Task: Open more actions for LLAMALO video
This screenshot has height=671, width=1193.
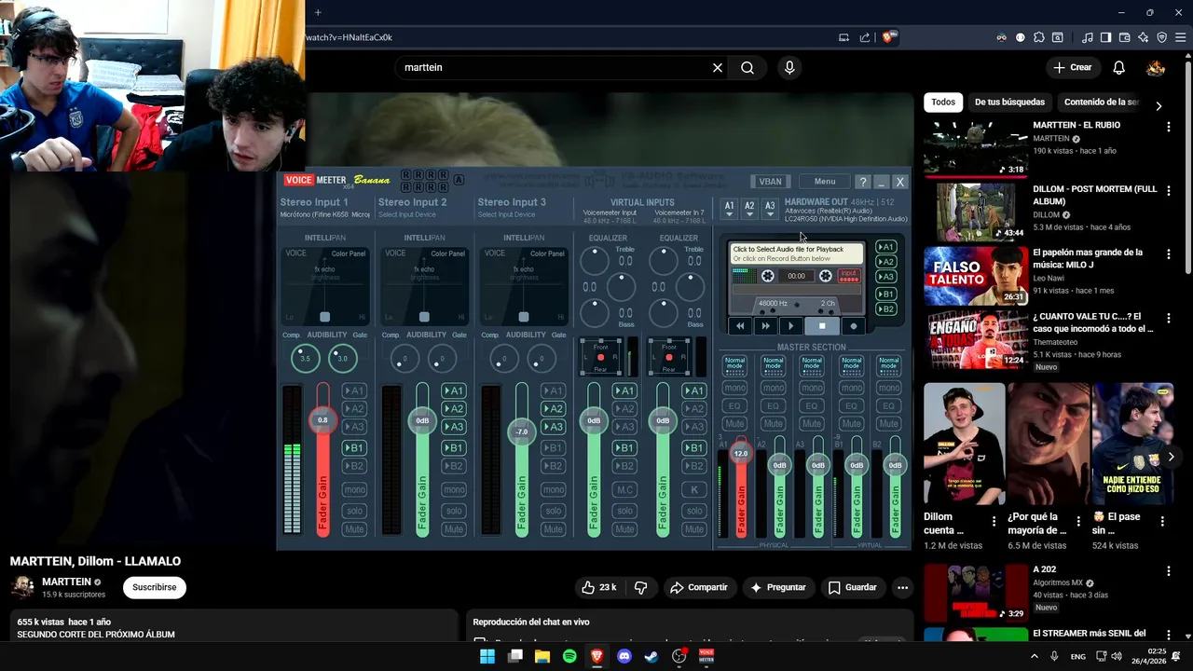Action: pos(902,587)
